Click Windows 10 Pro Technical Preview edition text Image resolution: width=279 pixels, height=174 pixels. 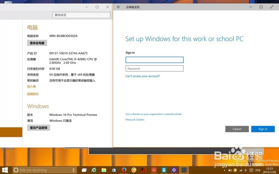(73, 115)
